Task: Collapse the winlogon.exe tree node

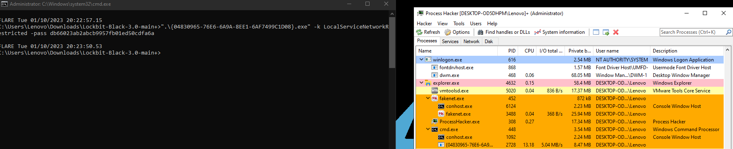Action: [422, 60]
